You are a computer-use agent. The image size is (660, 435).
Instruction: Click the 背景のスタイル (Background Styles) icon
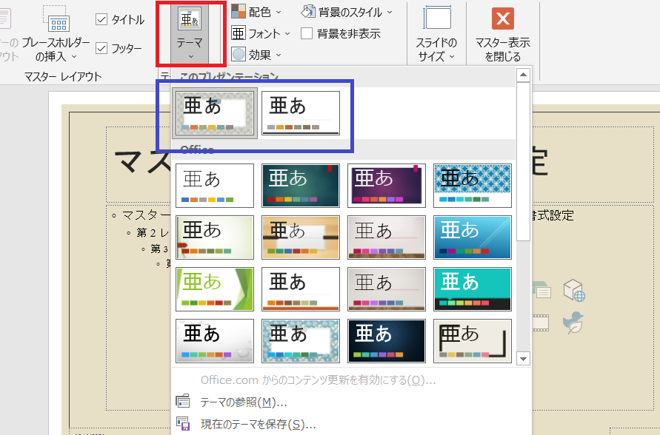point(307,12)
